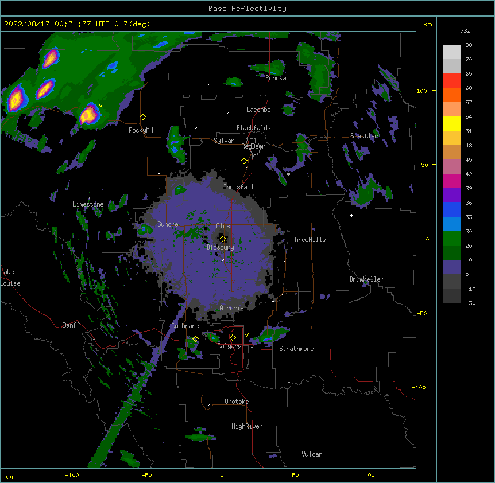
Task: Click the Didsbury town label
Action: (x=221, y=247)
